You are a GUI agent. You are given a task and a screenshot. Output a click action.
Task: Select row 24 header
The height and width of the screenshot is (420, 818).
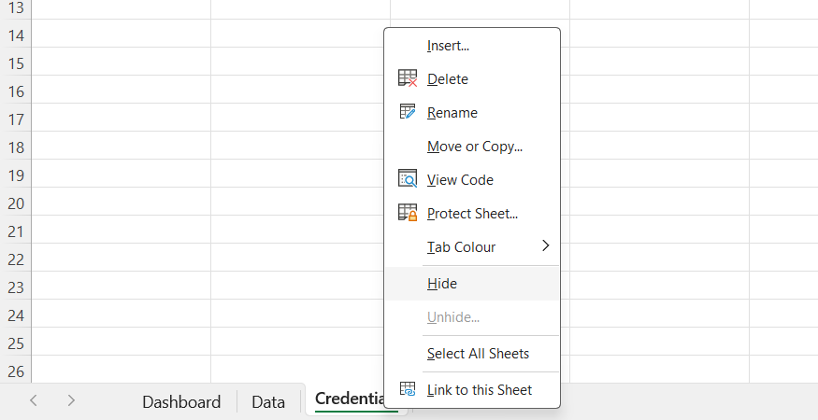pyautogui.click(x=16, y=315)
